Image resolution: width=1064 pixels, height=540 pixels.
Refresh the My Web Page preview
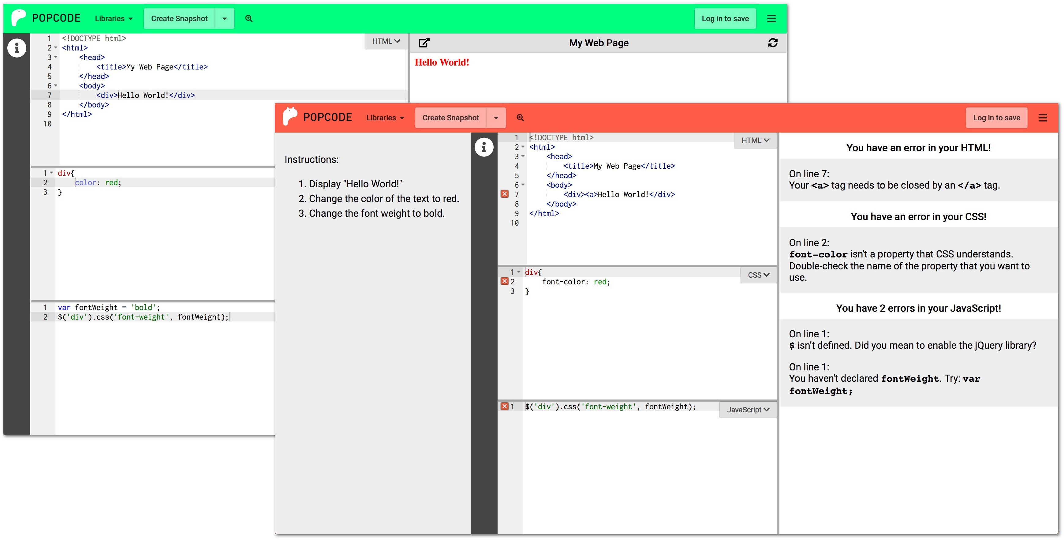[x=773, y=43]
